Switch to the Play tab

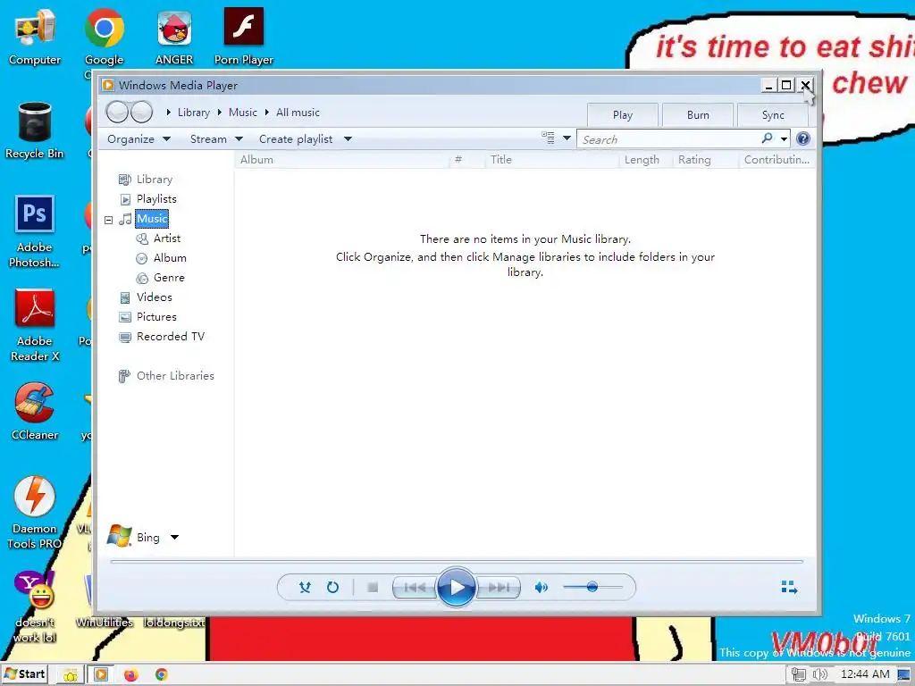(623, 115)
